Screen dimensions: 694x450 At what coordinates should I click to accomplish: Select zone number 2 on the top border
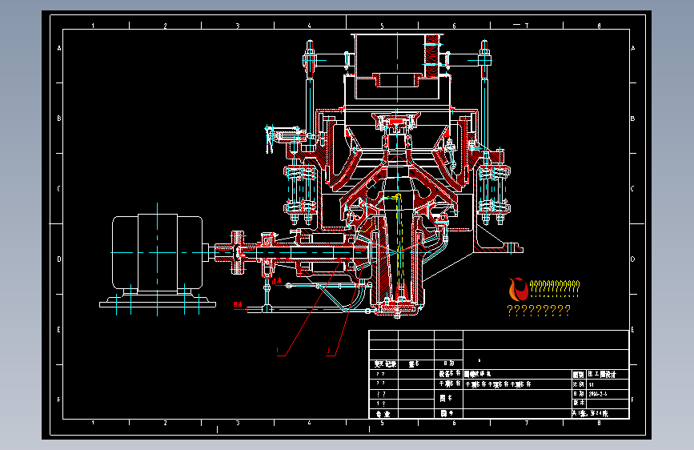pyautogui.click(x=166, y=26)
